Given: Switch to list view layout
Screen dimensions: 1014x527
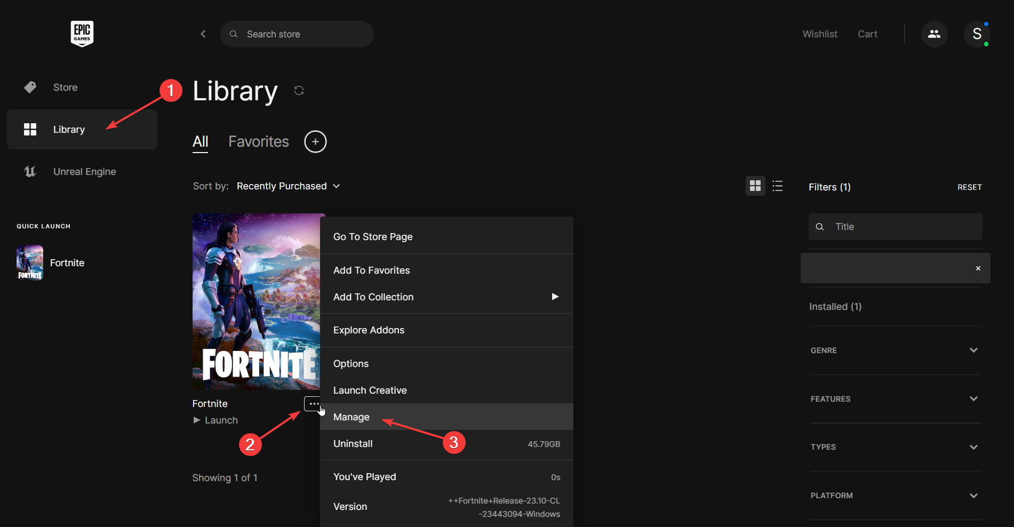Looking at the screenshot, I should point(778,186).
